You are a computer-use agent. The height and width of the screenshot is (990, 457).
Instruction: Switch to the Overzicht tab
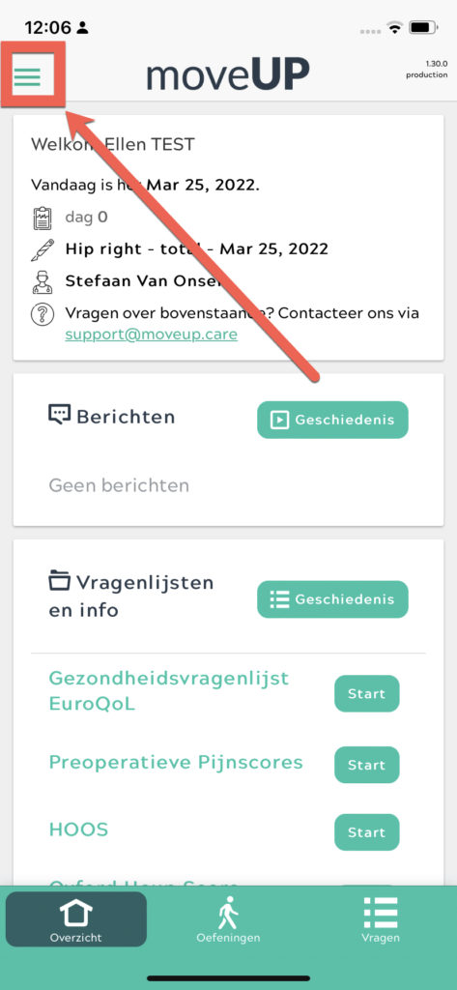click(76, 919)
